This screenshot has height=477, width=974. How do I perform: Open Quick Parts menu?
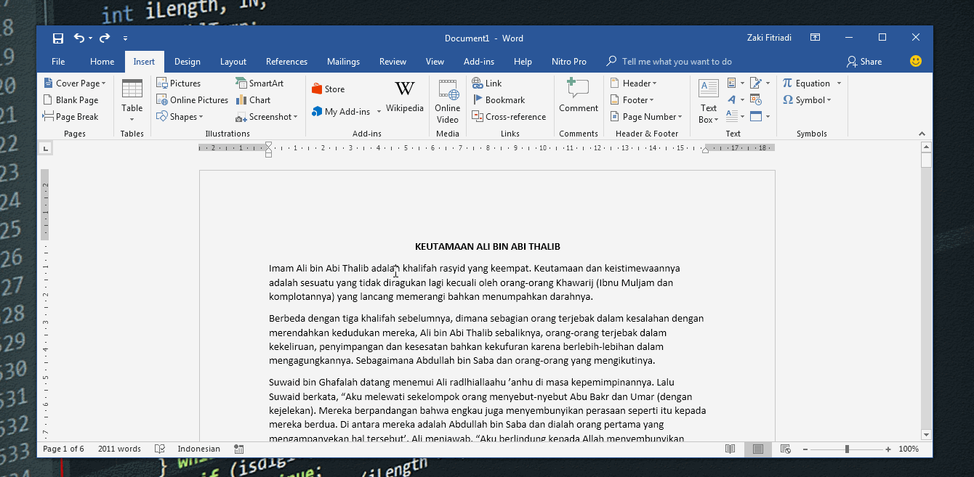735,83
